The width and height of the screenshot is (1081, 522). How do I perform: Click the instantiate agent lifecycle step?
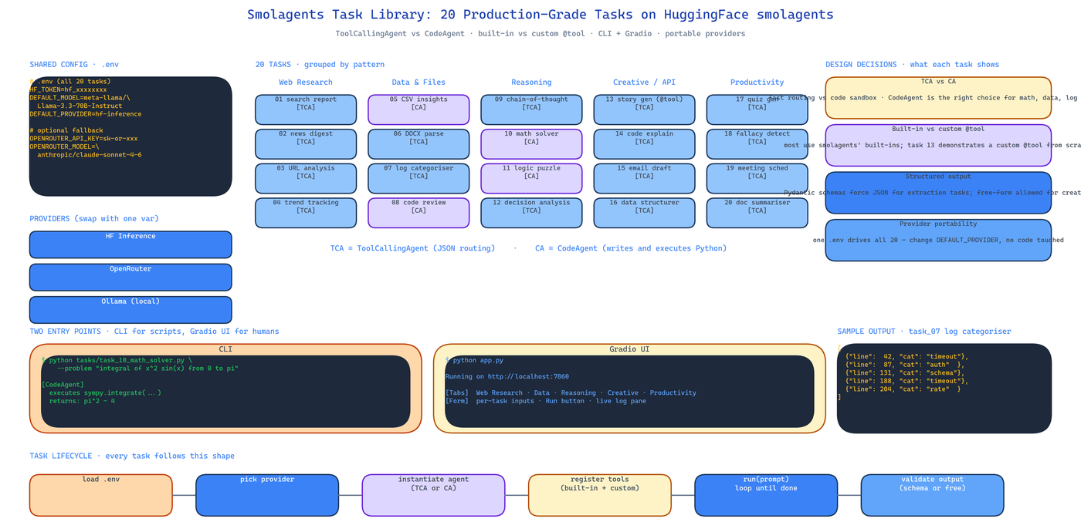[433, 495]
